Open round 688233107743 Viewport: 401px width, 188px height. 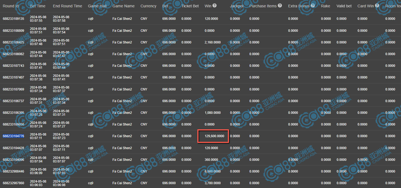click(13, 66)
